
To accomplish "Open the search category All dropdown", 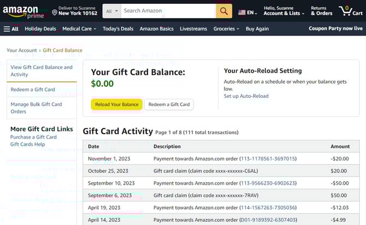I will pos(112,11).
